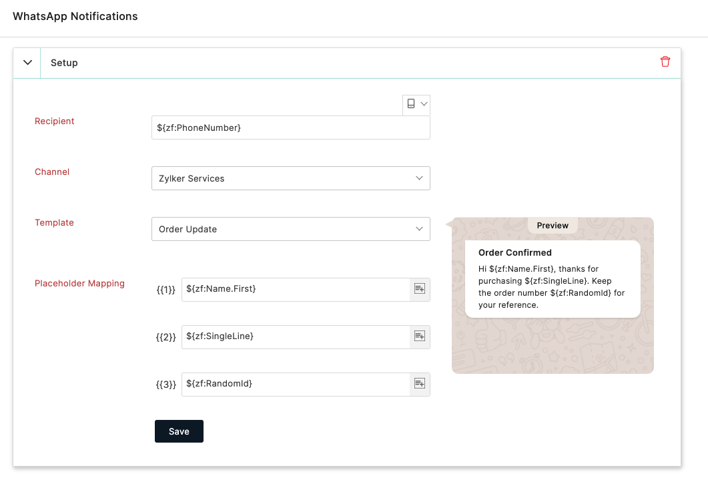The height and width of the screenshot is (484, 708).
Task: Delete the Setup notification with trash icon
Action: point(665,62)
